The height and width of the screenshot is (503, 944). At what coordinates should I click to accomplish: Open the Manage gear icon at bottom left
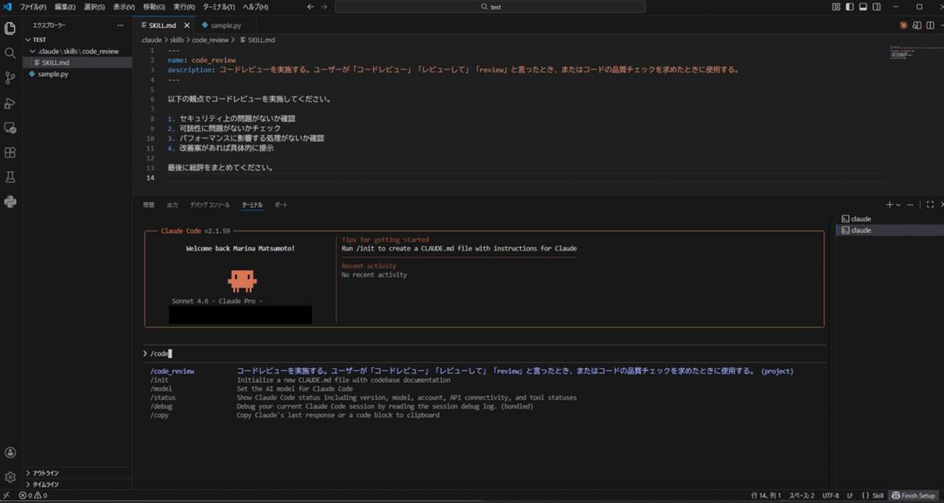point(10,476)
